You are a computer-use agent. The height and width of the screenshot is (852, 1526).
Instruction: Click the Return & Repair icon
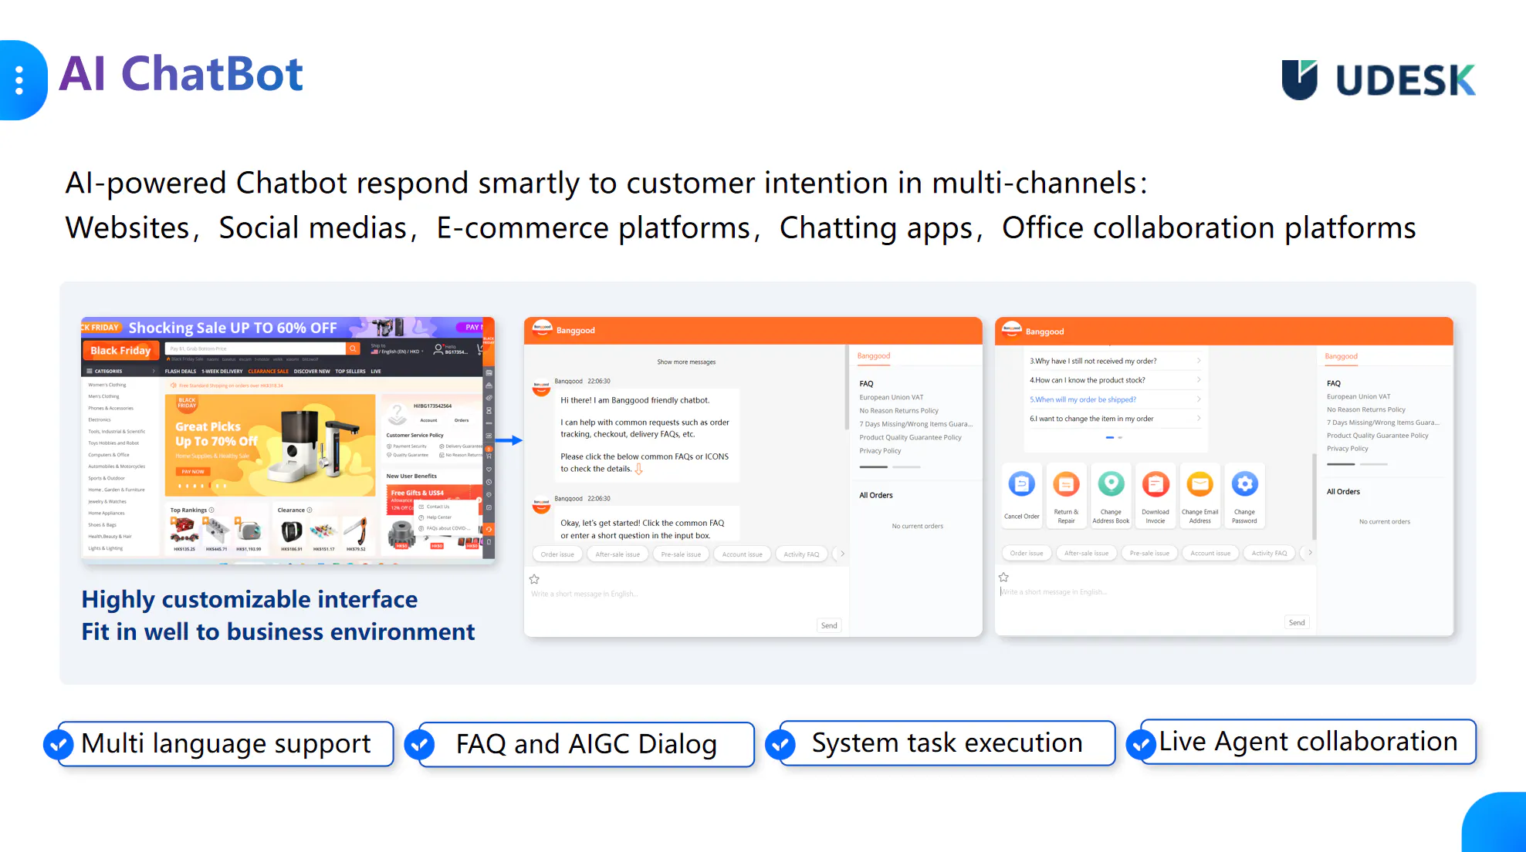[x=1066, y=484]
